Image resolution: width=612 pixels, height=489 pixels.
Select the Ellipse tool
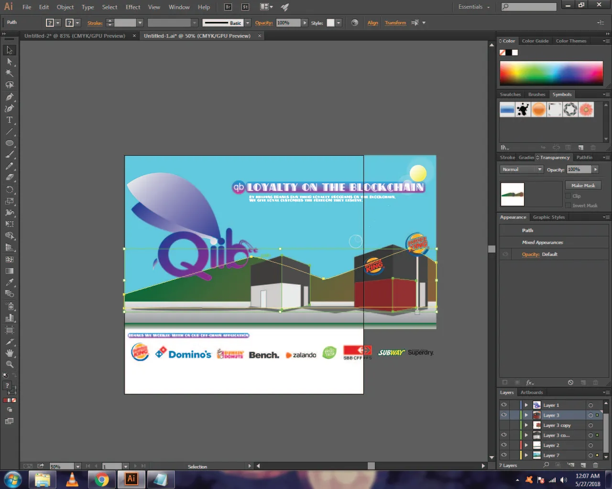pos(9,143)
